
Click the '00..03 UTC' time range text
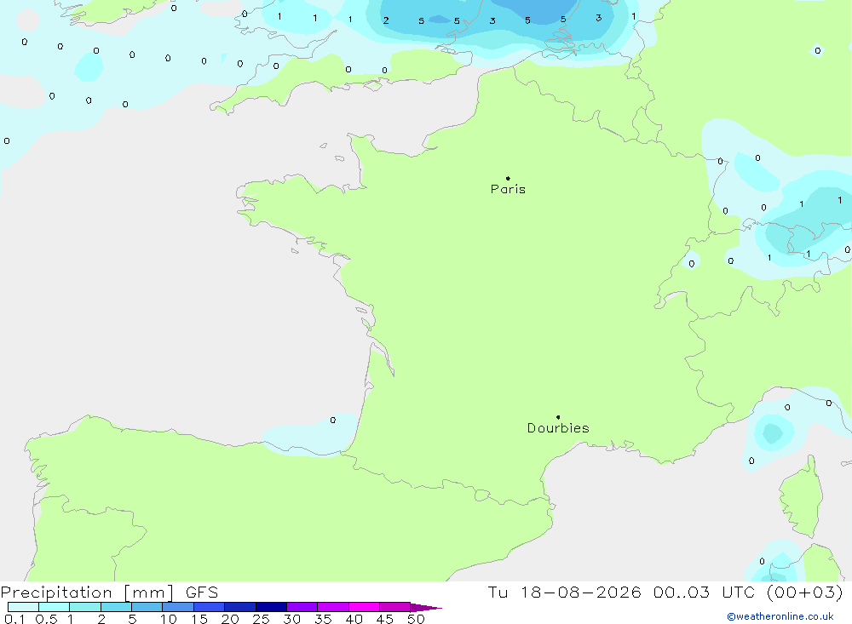[x=705, y=593]
